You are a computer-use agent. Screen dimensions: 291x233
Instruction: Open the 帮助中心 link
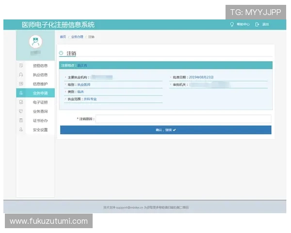(243, 24)
